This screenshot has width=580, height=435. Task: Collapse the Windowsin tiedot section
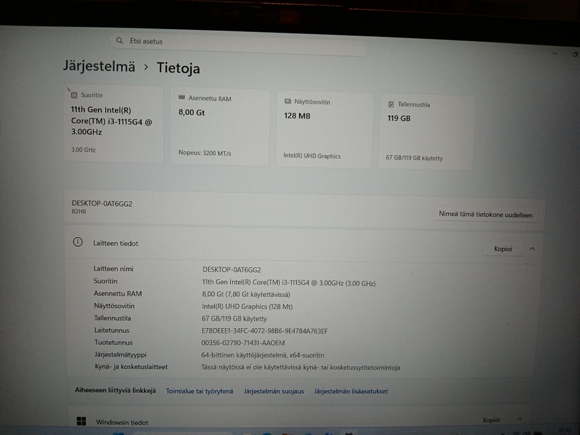click(520, 419)
